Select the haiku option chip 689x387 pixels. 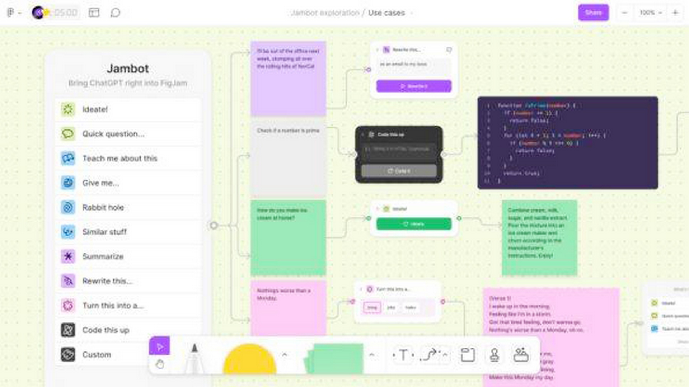tap(410, 308)
